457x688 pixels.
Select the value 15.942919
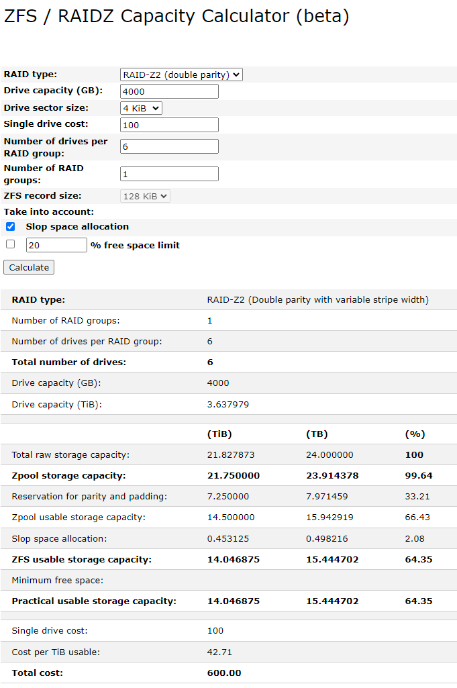coord(329,518)
